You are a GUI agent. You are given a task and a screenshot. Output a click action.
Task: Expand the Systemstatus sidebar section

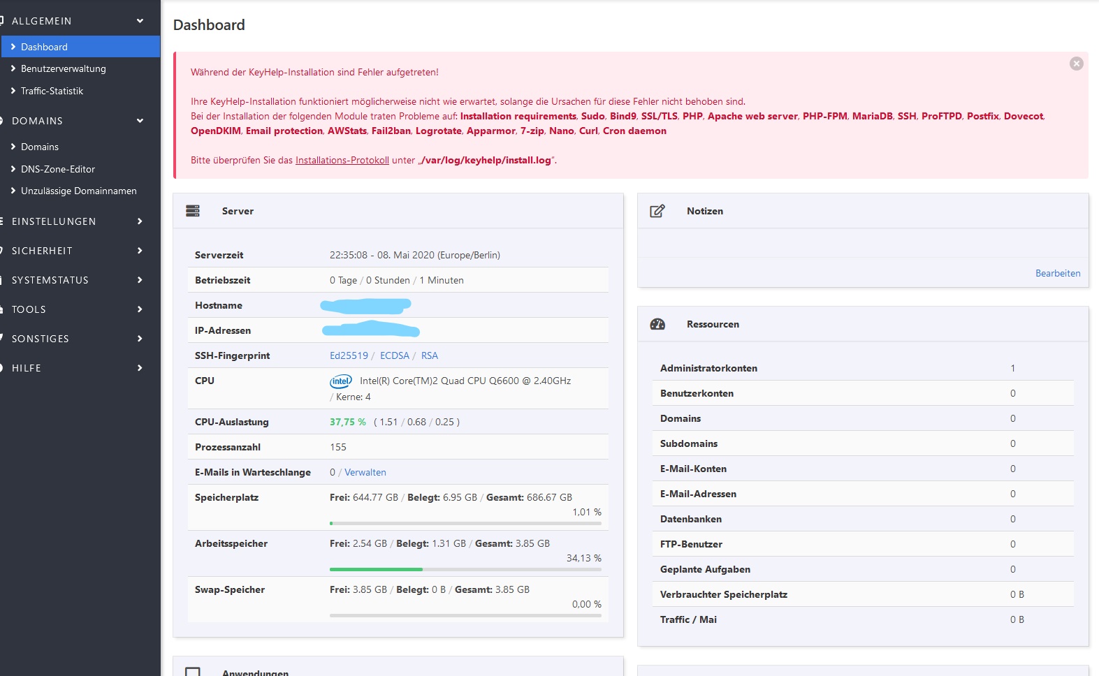pos(140,280)
